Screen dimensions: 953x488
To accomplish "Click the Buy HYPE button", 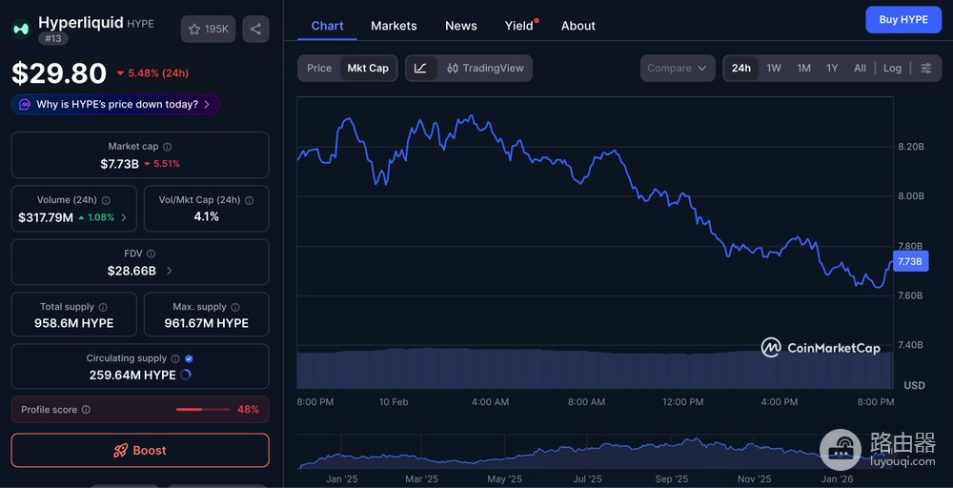I will [x=903, y=19].
